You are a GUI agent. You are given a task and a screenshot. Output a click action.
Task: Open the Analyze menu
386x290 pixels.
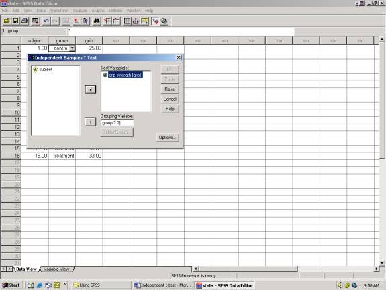click(80, 11)
